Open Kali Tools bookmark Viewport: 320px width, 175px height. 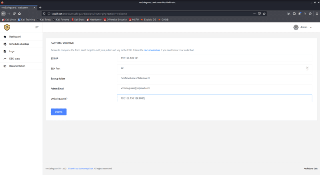44,20
